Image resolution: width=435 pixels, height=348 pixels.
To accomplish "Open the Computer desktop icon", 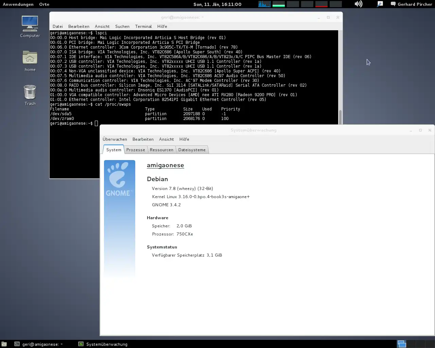I will pos(30,27).
